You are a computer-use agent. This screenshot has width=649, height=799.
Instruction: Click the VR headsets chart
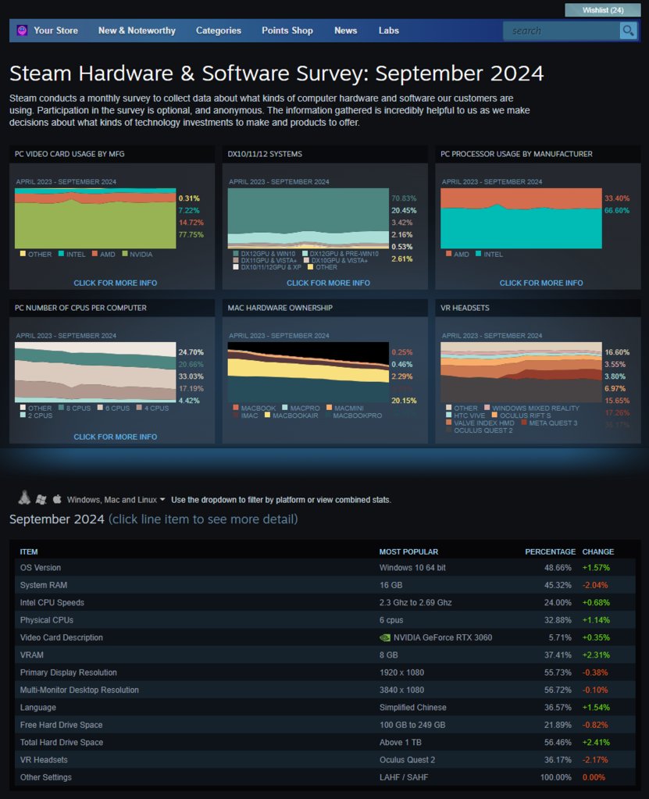pyautogui.click(x=521, y=372)
